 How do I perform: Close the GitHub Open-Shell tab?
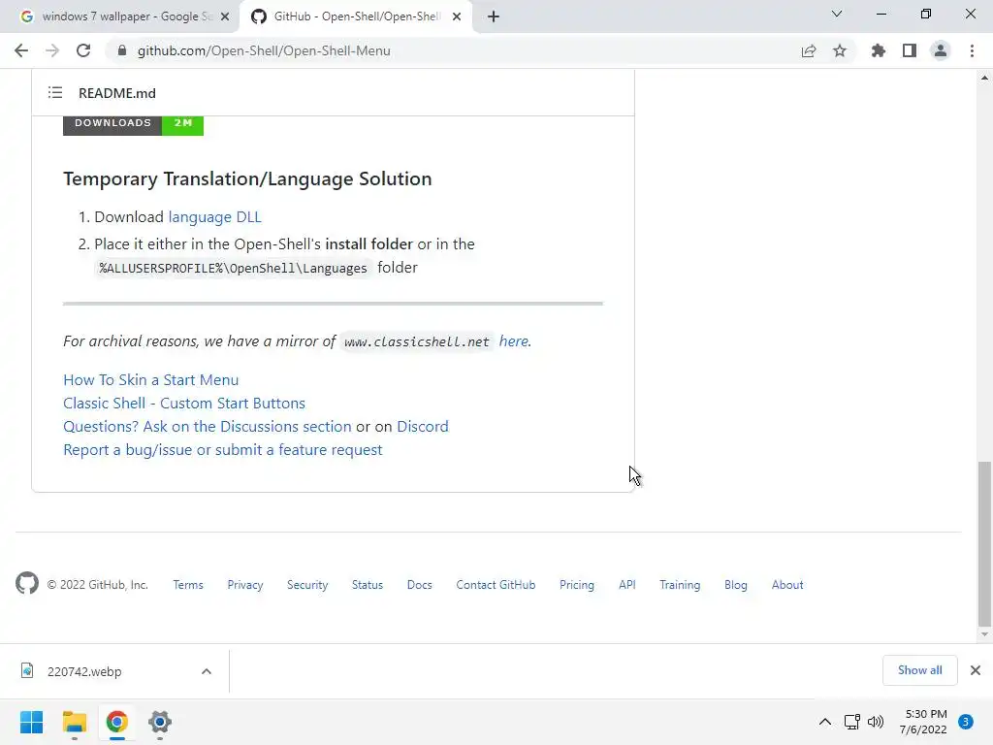pyautogui.click(x=457, y=16)
